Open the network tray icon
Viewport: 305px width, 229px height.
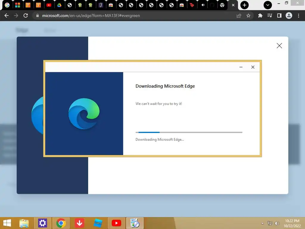click(x=270, y=223)
